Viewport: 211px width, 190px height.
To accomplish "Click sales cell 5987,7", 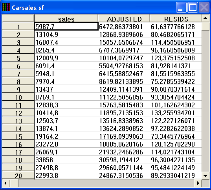I will point(66,26).
